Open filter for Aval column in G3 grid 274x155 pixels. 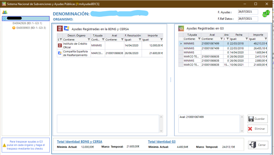coord(221,39)
